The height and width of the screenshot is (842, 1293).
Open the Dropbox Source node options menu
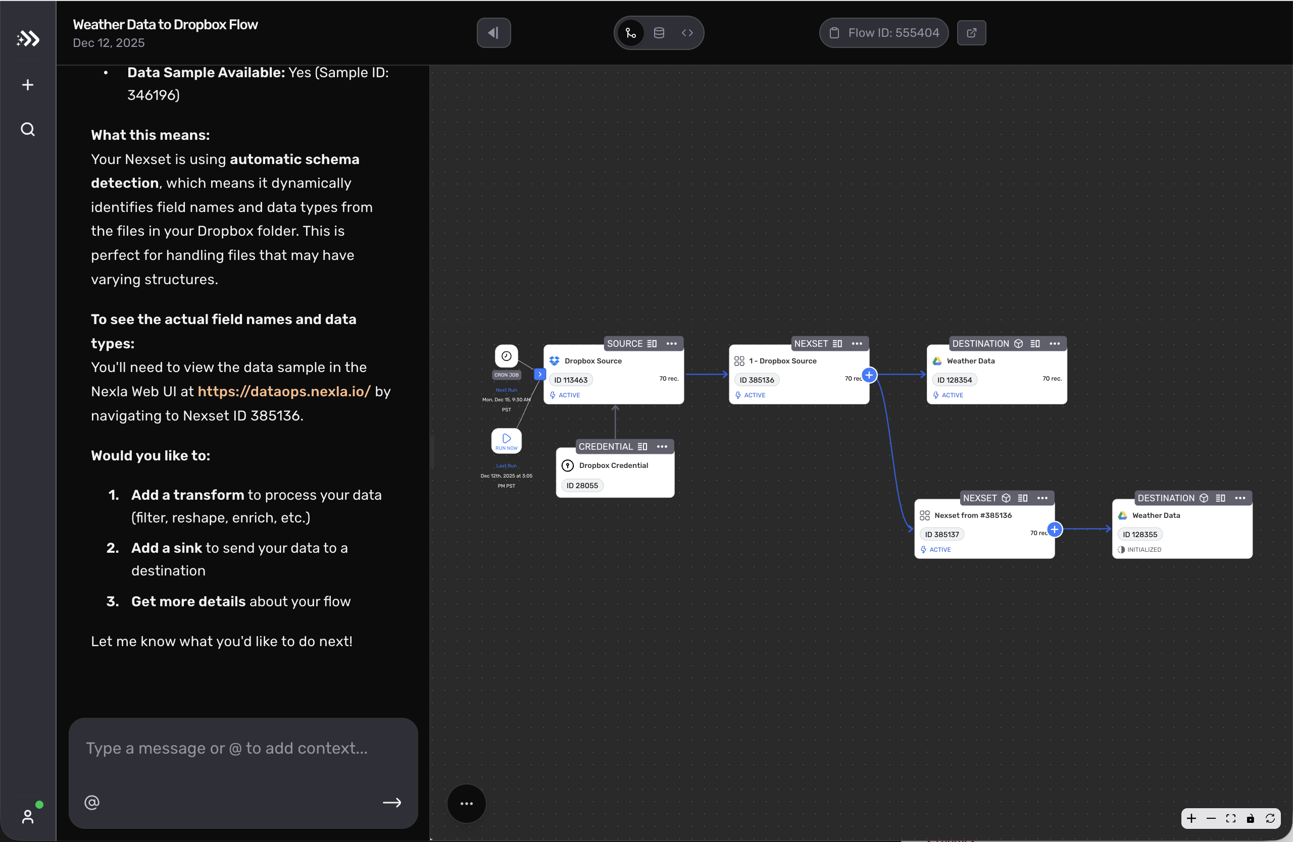671,343
